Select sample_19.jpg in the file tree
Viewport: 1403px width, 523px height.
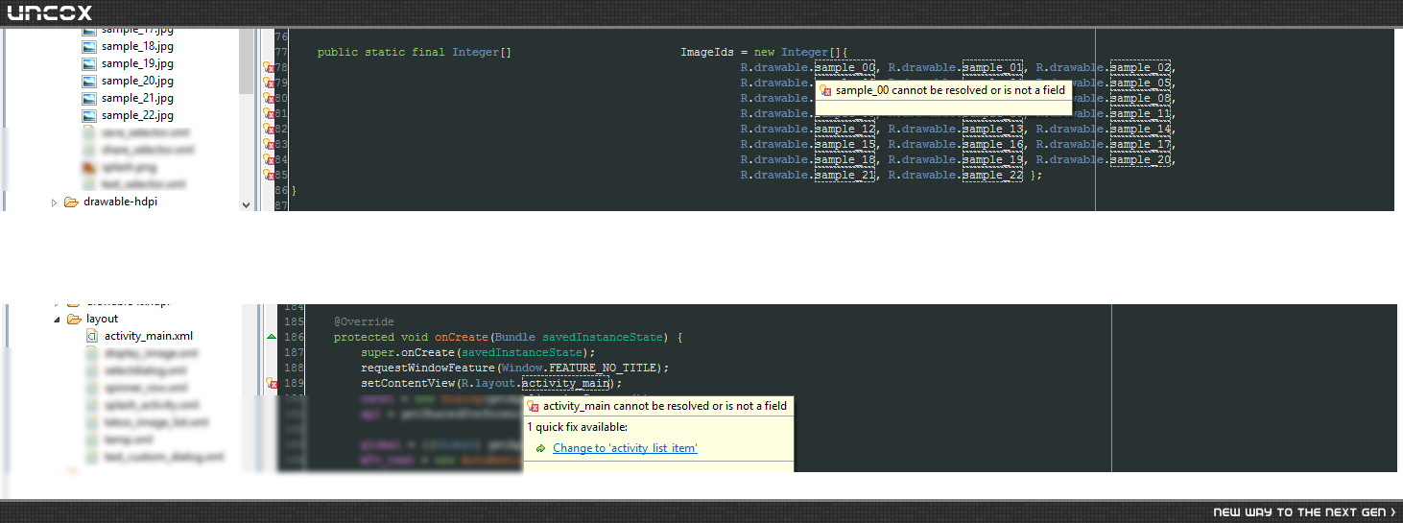click(x=137, y=63)
